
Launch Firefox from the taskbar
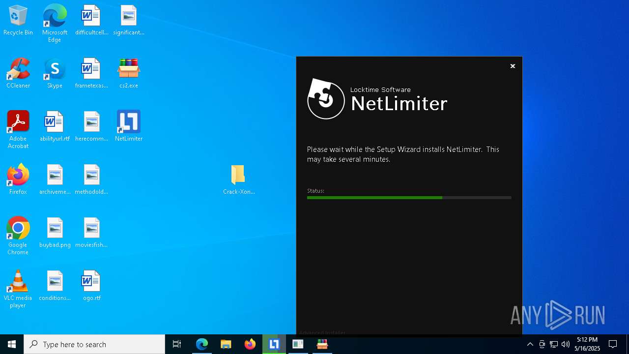click(250, 344)
